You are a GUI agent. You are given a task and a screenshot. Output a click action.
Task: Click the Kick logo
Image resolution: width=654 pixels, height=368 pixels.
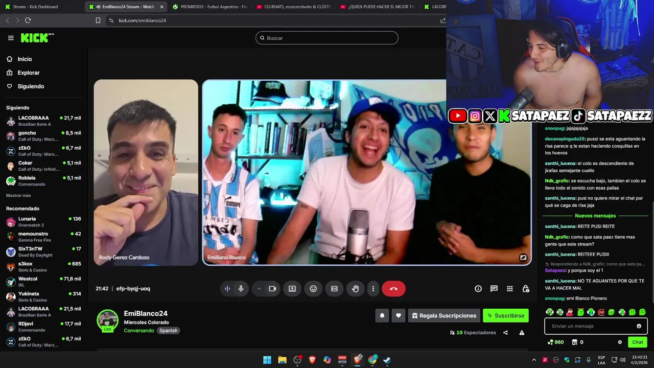(37, 38)
